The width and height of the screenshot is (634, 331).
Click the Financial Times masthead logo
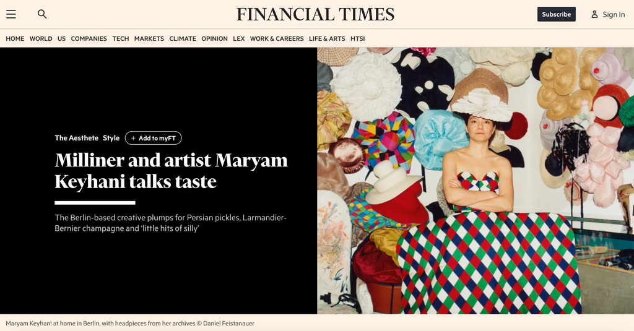click(315, 15)
